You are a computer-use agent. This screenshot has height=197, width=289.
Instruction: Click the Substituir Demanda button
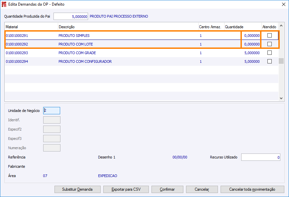tap(77, 189)
